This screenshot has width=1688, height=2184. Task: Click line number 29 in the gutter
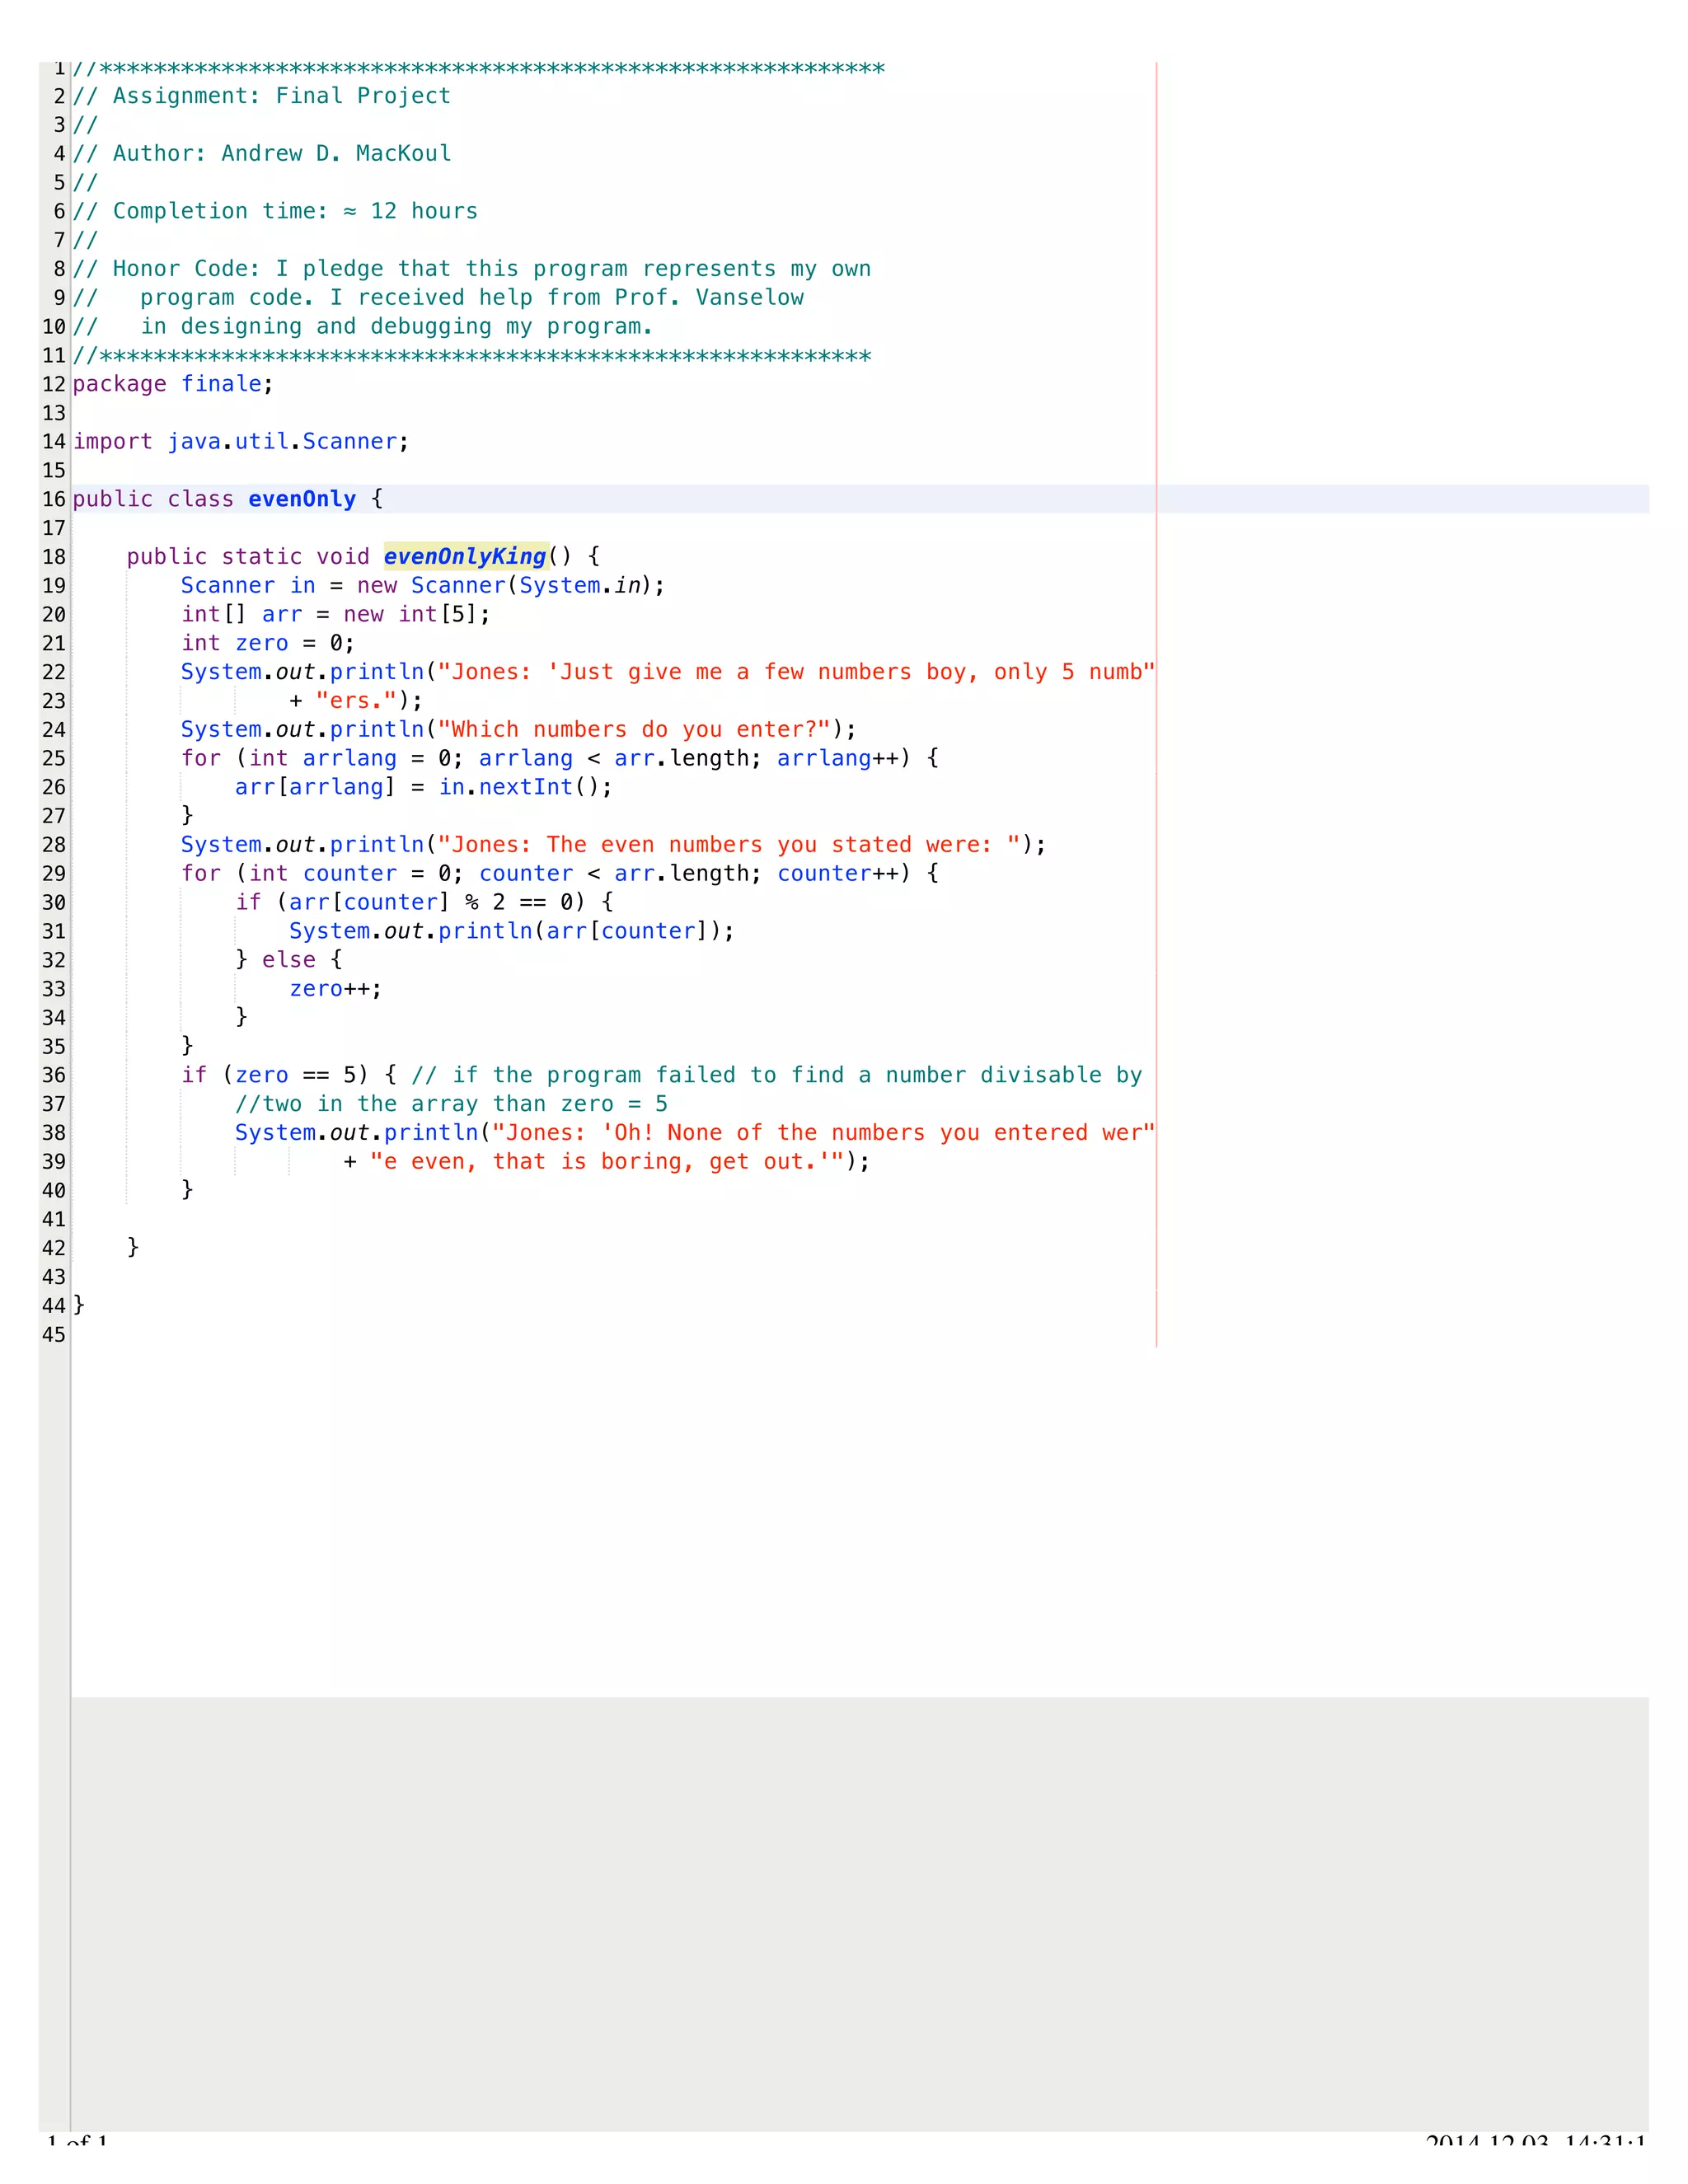[54, 874]
